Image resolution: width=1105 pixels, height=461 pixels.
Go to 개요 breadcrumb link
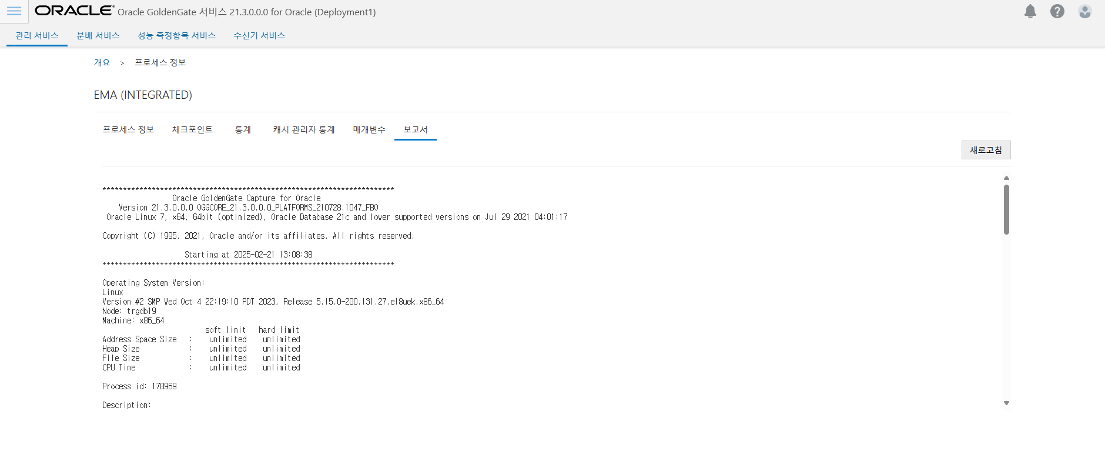(x=102, y=62)
